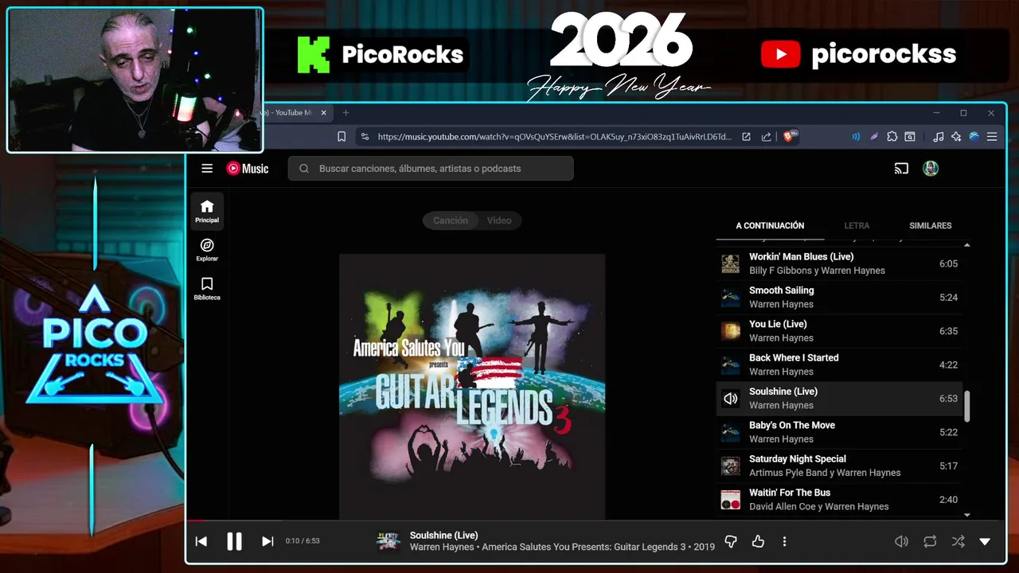Open site settings icon in address bar
The image size is (1019, 573).
click(365, 137)
